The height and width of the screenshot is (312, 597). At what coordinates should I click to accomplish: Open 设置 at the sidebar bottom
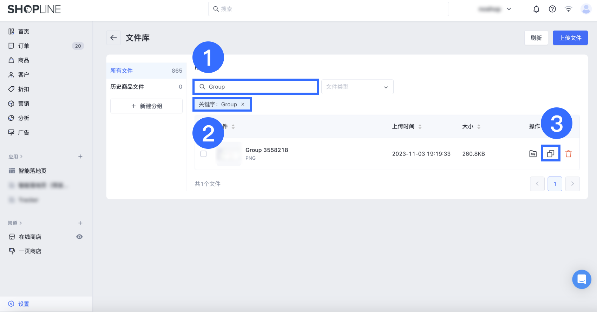pyautogui.click(x=24, y=304)
